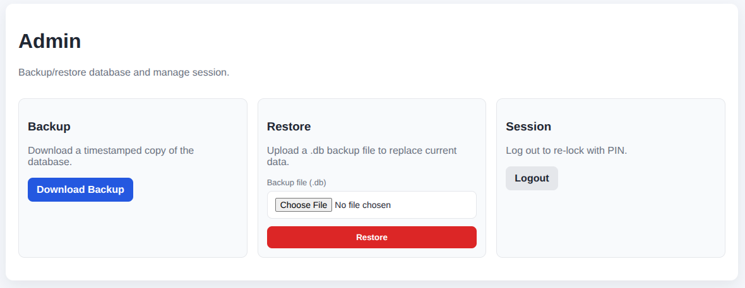Select the Restore card heading

pos(289,127)
